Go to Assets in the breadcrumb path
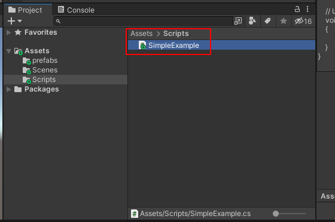The height and width of the screenshot is (222, 335). 142,34
